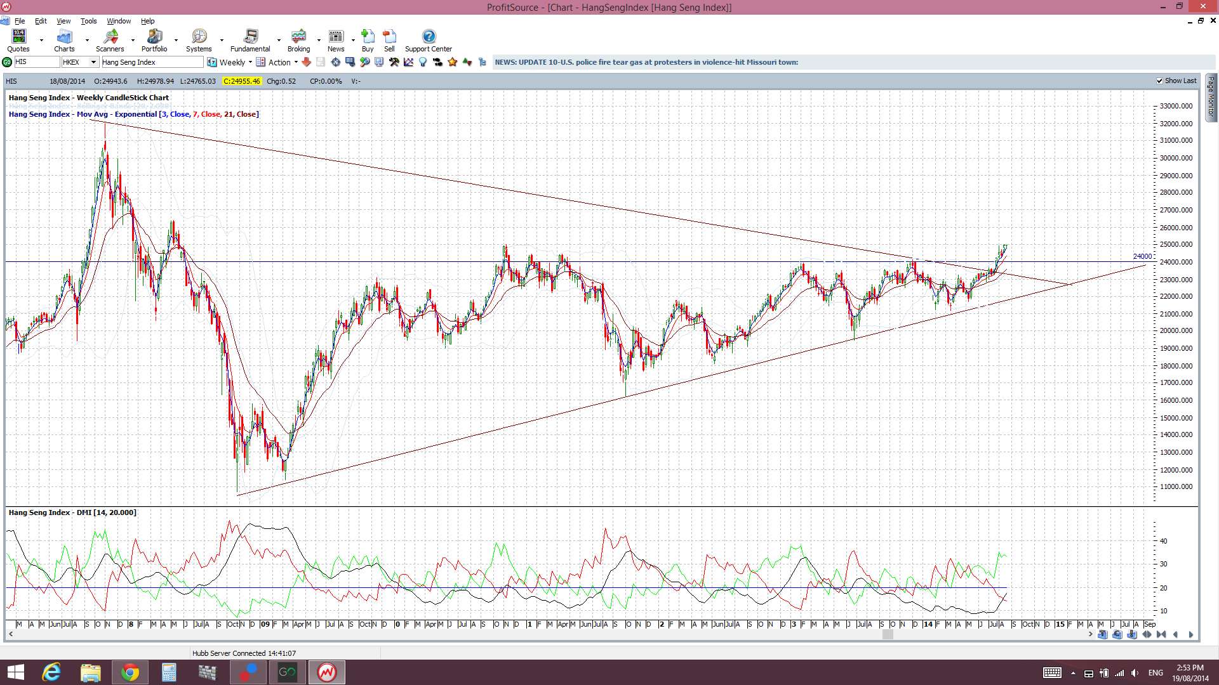Open the Tools menu
The image size is (1219, 685).
(88, 21)
